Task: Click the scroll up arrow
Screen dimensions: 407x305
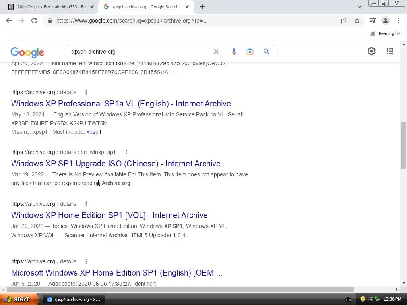Action: coord(403,44)
